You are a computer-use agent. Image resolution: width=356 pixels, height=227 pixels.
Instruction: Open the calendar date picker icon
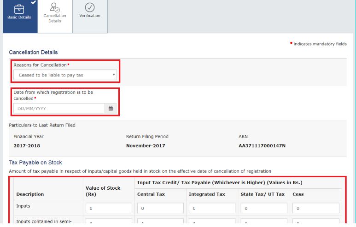click(111, 109)
